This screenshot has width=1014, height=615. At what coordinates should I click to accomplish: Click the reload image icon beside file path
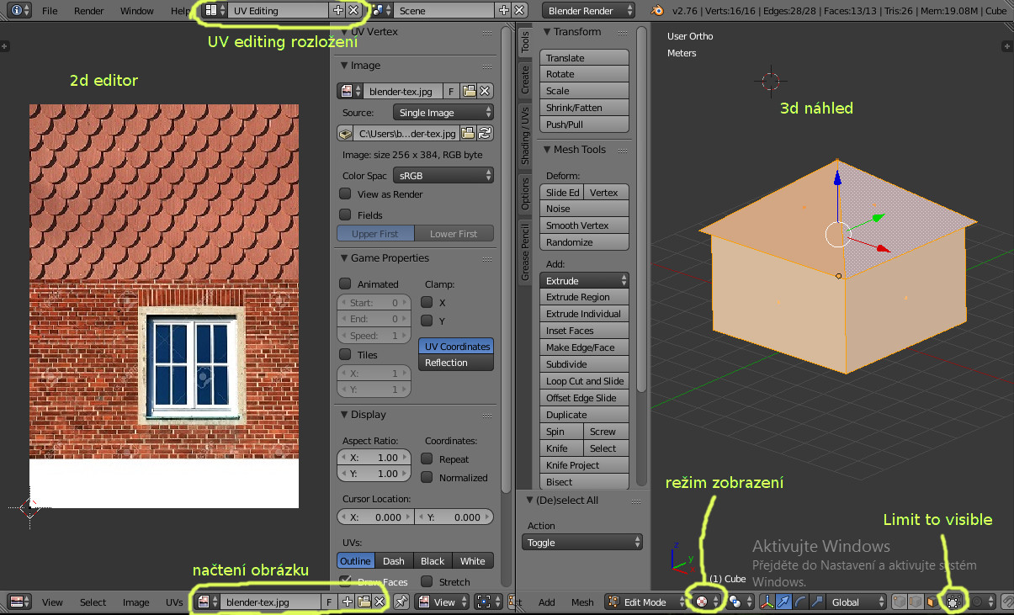486,133
